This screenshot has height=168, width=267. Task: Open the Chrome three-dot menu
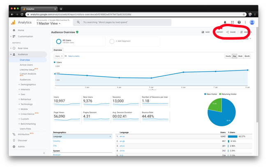click(255, 14)
